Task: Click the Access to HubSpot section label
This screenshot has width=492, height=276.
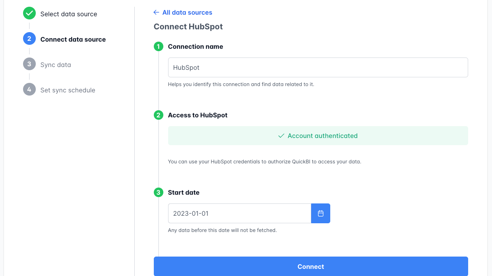Action: (197, 115)
